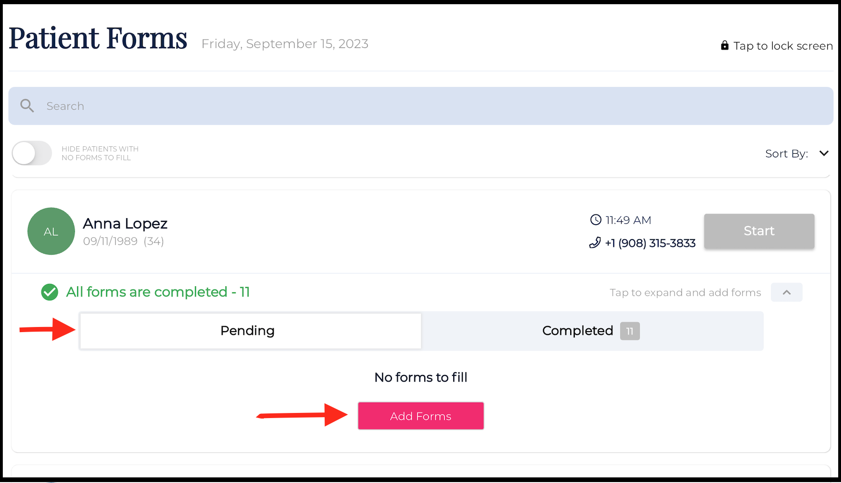Screen dimensions: 841x483
Task: Select the Anna Lopez patient name
Action: pos(125,224)
